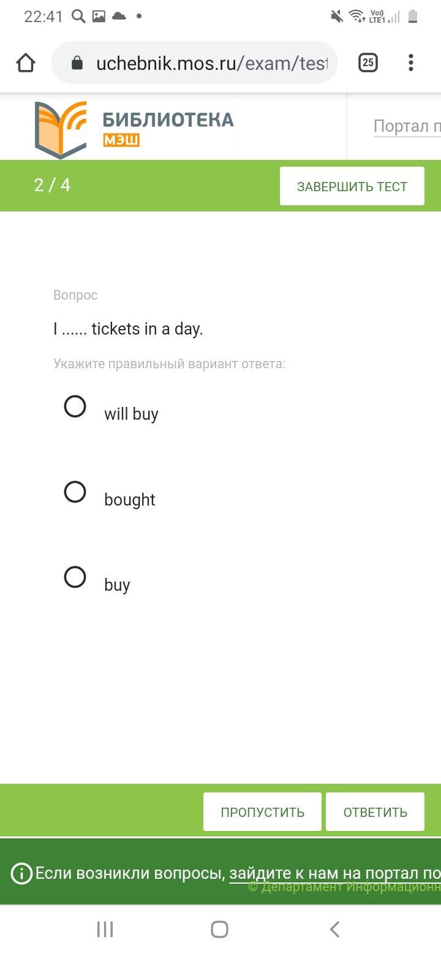Open the tab switcher showing 25 tabs
Viewport: 441px width, 956px height.
(x=367, y=63)
